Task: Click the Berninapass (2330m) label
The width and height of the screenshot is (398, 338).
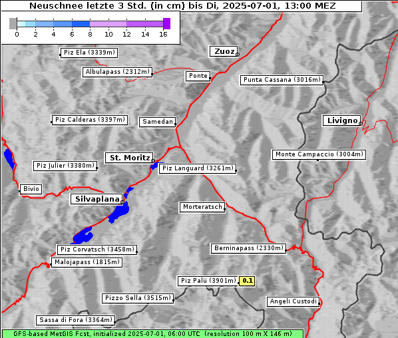Action: click(x=248, y=248)
